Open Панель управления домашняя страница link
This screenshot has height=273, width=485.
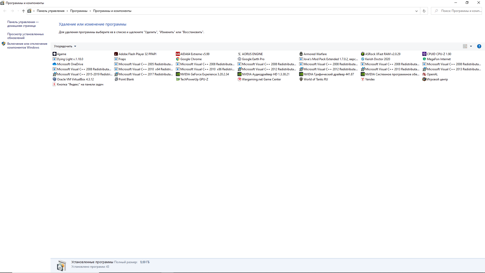(x=23, y=24)
